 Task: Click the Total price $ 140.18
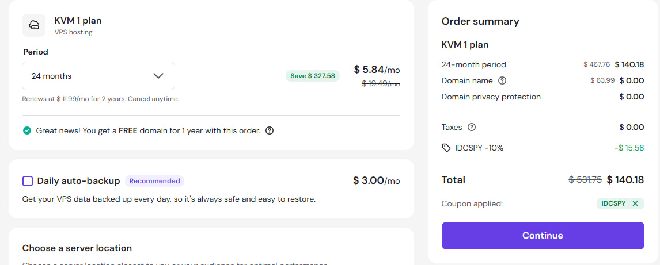[625, 180]
